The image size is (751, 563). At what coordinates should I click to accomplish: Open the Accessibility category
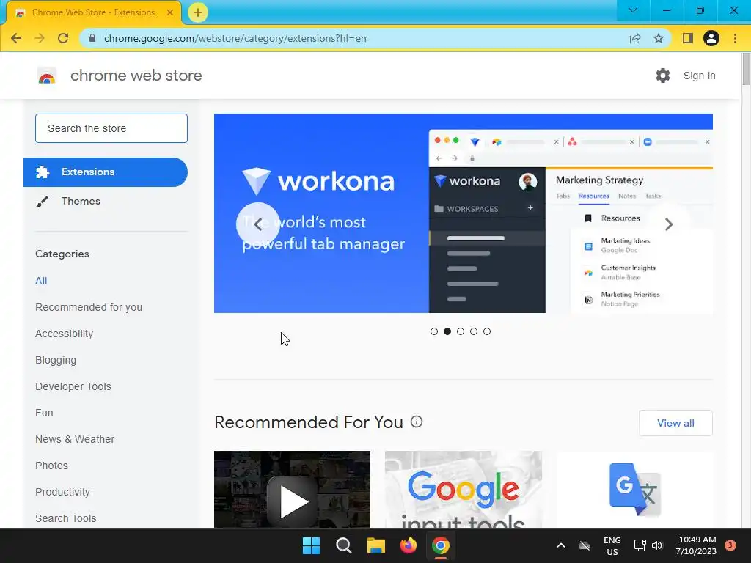(x=65, y=334)
